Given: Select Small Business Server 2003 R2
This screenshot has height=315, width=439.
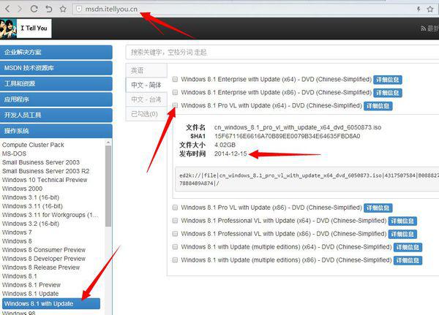Looking at the screenshot, I should 45,171.
